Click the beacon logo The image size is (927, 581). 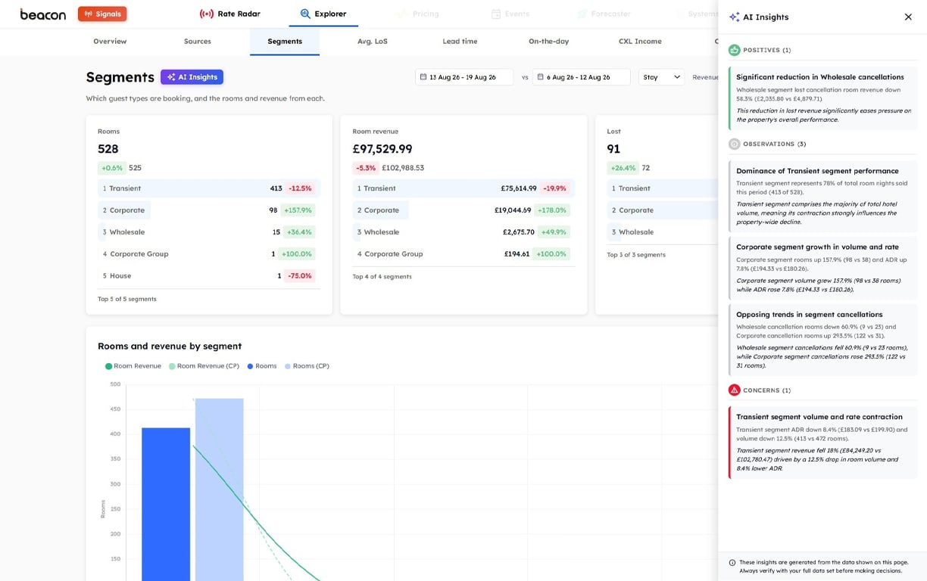click(x=42, y=14)
